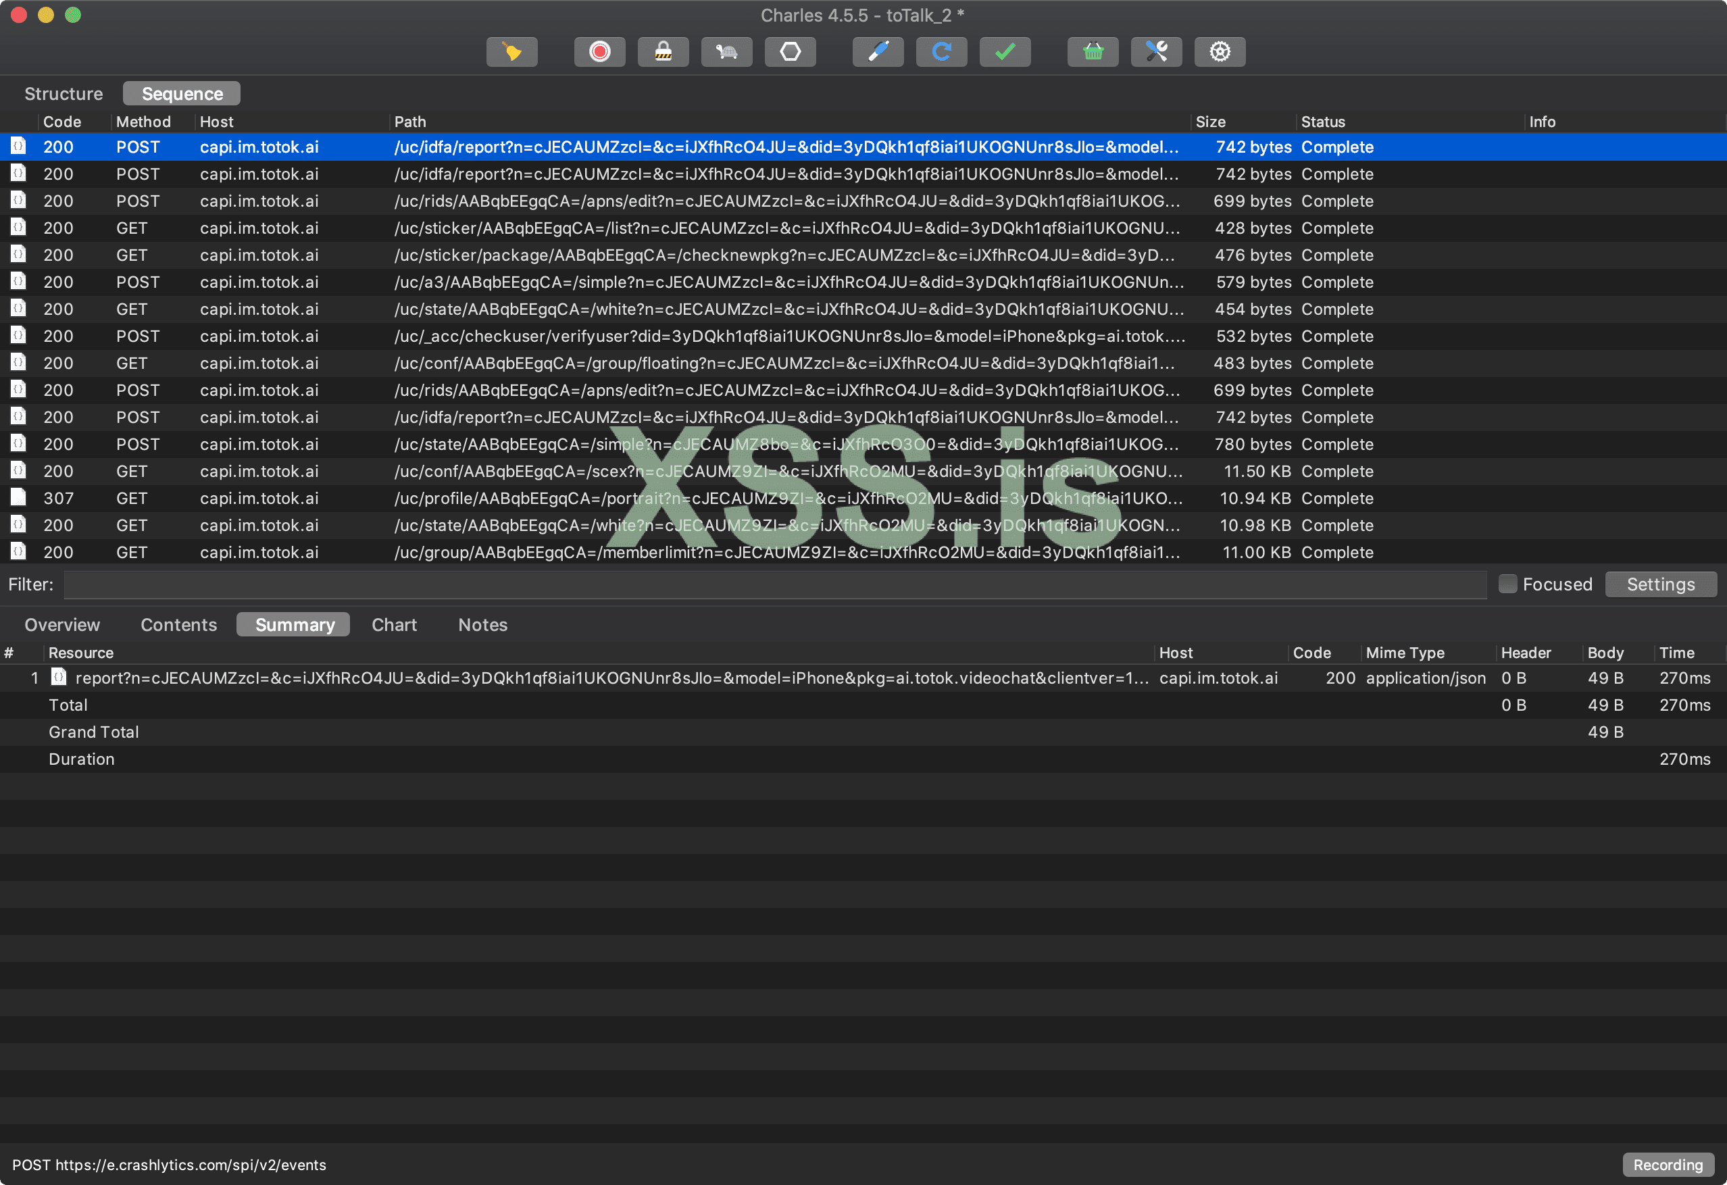
Task: Click the broom Clear Session icon
Action: [511, 51]
